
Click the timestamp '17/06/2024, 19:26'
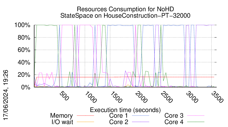pyautogui.click(x=6, y=95)
